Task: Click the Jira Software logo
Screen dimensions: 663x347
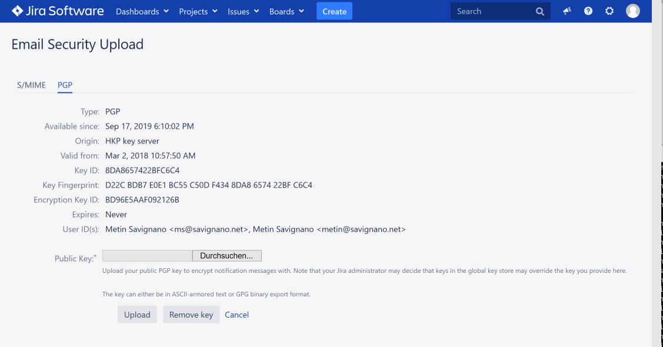Action: tap(58, 11)
